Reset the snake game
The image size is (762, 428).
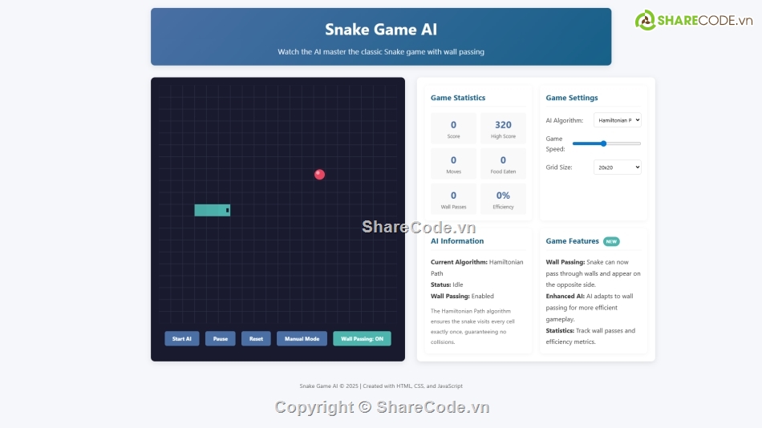tap(256, 338)
